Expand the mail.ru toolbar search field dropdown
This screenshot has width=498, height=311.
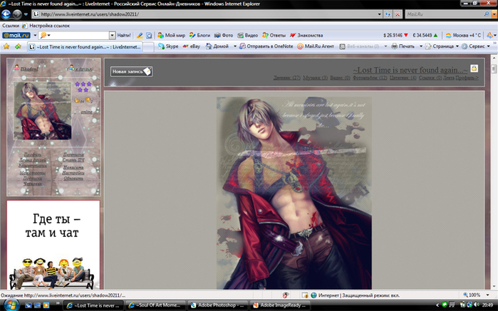pyautogui.click(x=112, y=35)
